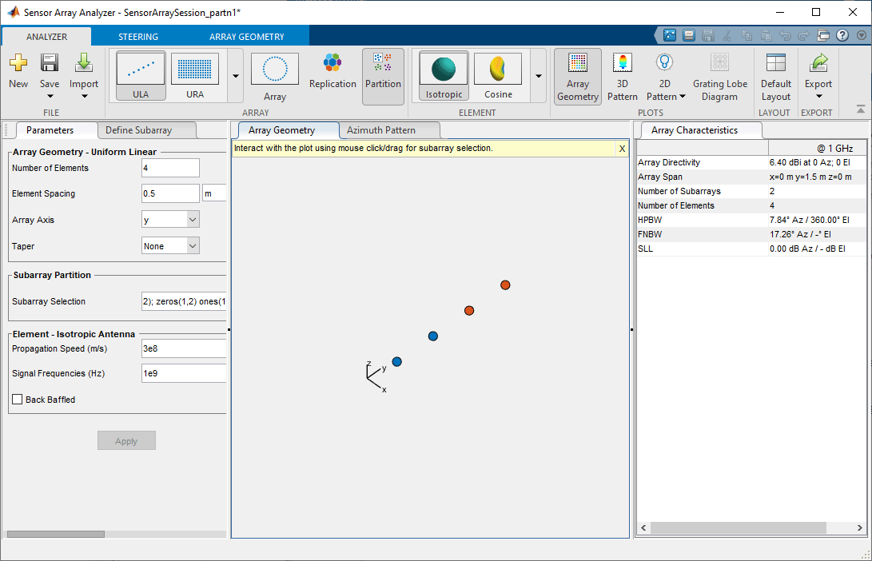Select the Cosine element
This screenshot has height=561, width=872.
(498, 76)
